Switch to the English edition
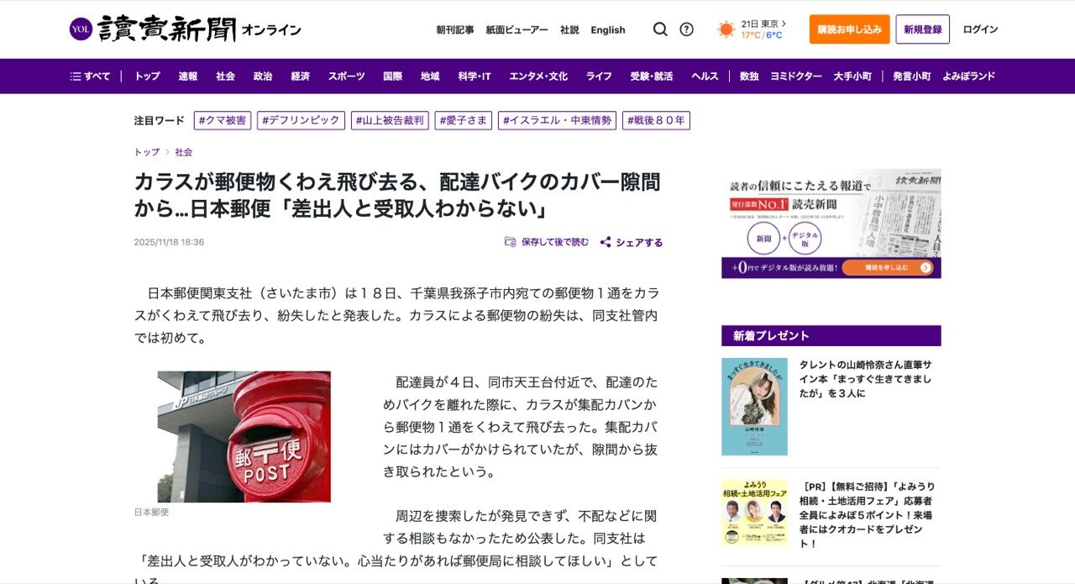1075x584 pixels. (608, 29)
